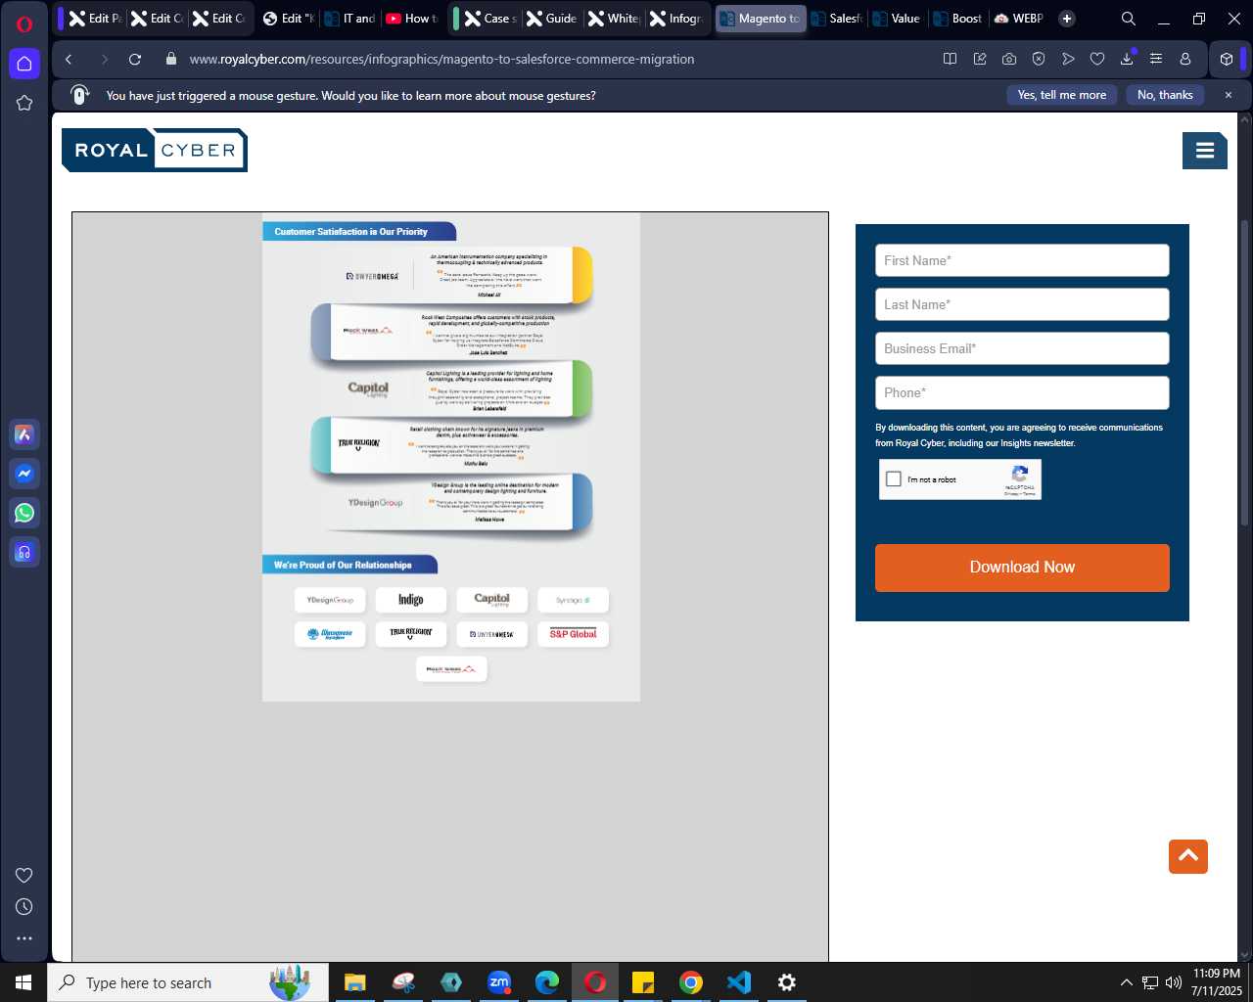Click the First Name field
1253x1002 pixels.
[1022, 260]
